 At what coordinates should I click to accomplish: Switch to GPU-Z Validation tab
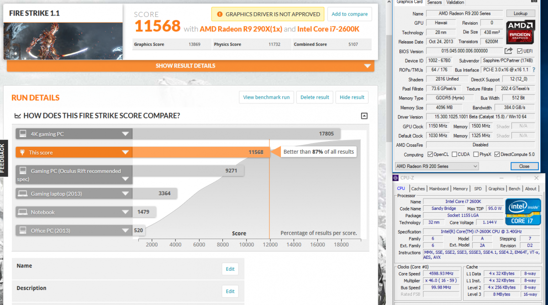[455, 2]
